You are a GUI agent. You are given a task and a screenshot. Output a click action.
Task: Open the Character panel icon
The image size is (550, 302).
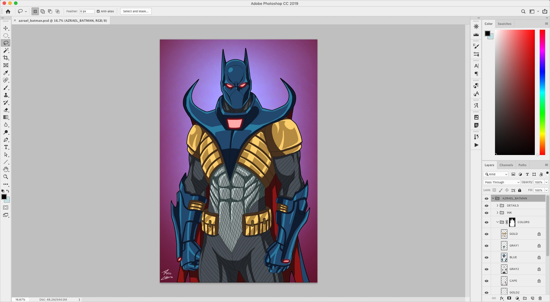476,66
